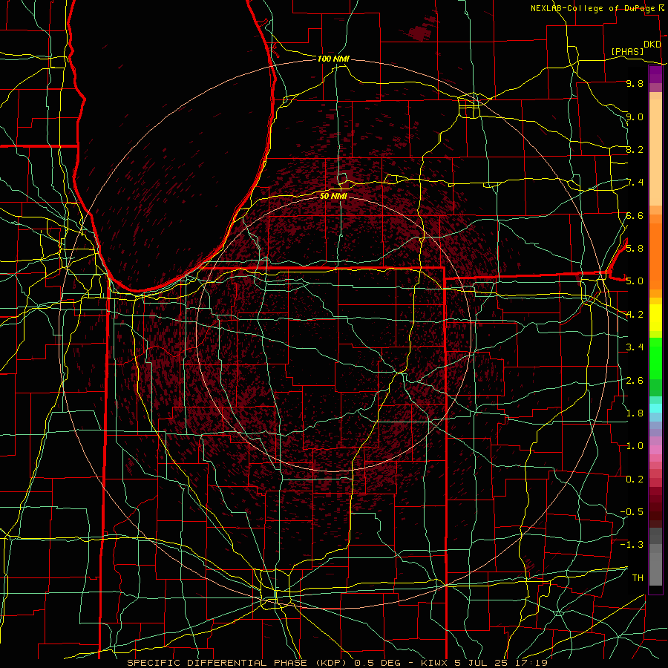Image resolution: width=668 pixels, height=668 pixels.
Task: Click the 5.0 value on the color scale
Action: click(x=635, y=281)
